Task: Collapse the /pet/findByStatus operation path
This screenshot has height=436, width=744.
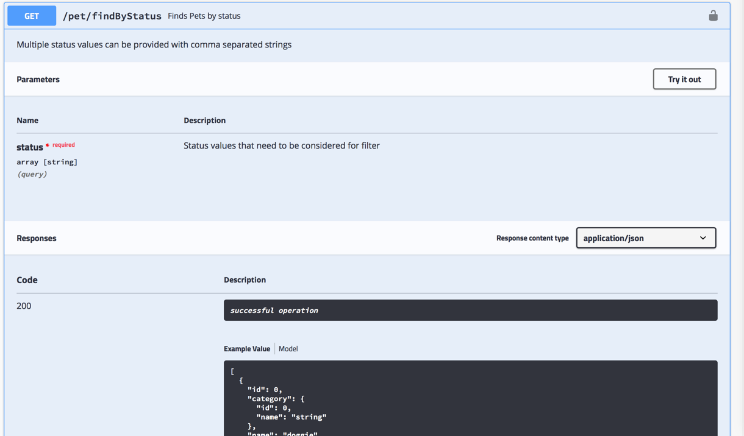Action: coord(112,16)
